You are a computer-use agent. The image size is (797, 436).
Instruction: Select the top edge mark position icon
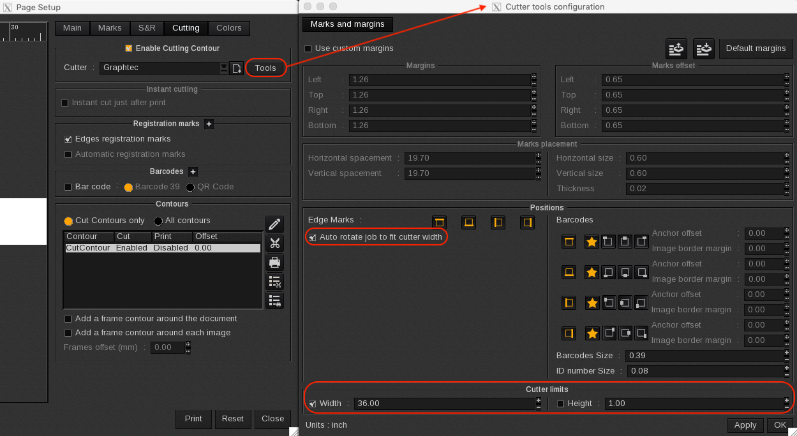click(x=439, y=222)
